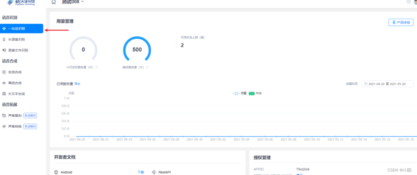Click the concurrency limit value 2
Viewport: 417px width, 175px height.
tap(182, 45)
